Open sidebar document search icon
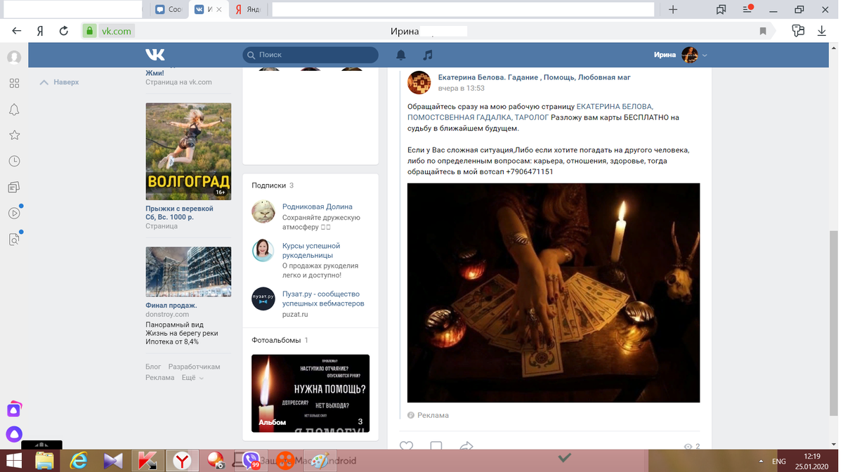 (14, 240)
